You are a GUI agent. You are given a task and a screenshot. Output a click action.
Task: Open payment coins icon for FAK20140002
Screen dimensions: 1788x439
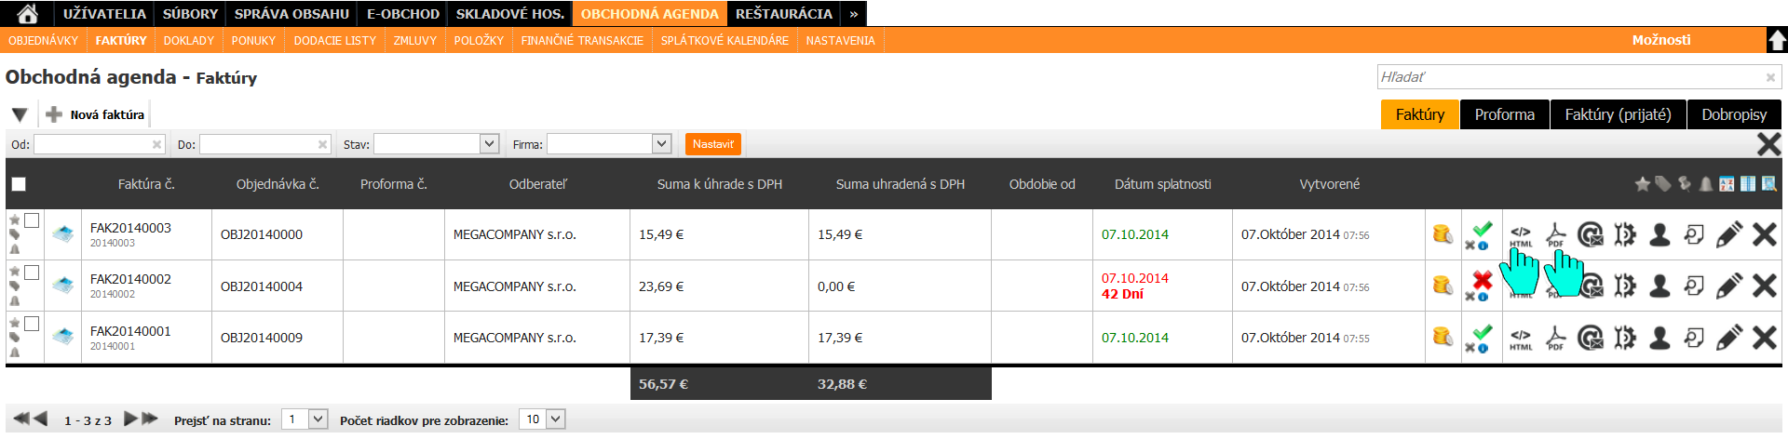[1443, 286]
